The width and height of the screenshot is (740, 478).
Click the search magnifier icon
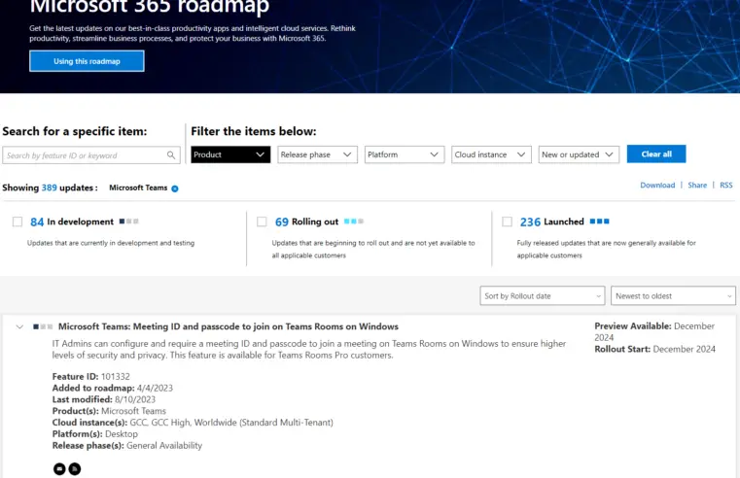point(171,155)
